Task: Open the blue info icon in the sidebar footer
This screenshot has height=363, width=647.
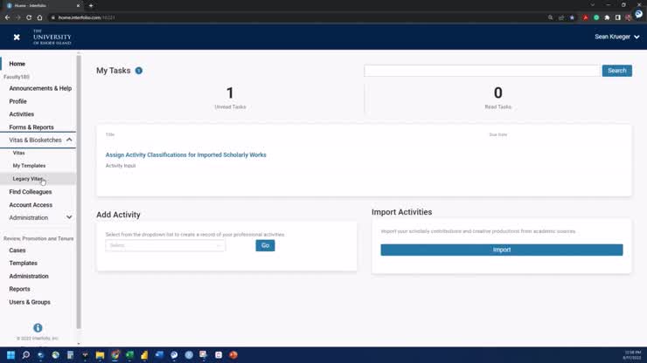Action: click(38, 327)
